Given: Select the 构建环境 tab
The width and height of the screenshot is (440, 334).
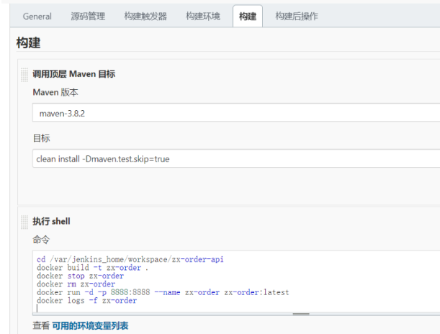Looking at the screenshot, I should [203, 17].
